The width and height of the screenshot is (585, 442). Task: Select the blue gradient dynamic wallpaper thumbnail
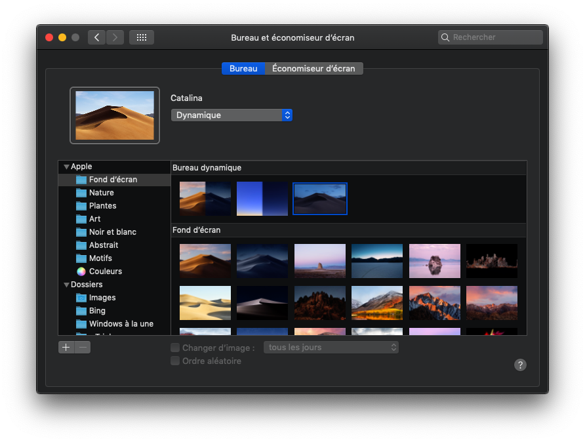(x=262, y=199)
